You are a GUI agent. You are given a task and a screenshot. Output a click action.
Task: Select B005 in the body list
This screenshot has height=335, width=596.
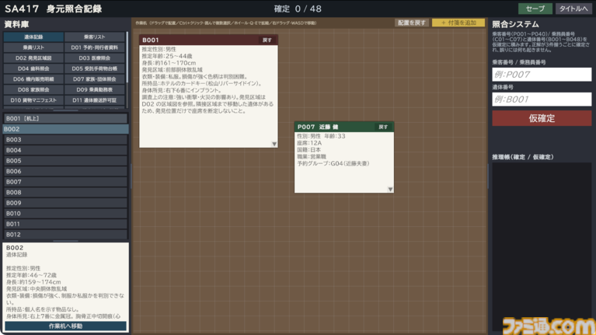pyautogui.click(x=65, y=161)
